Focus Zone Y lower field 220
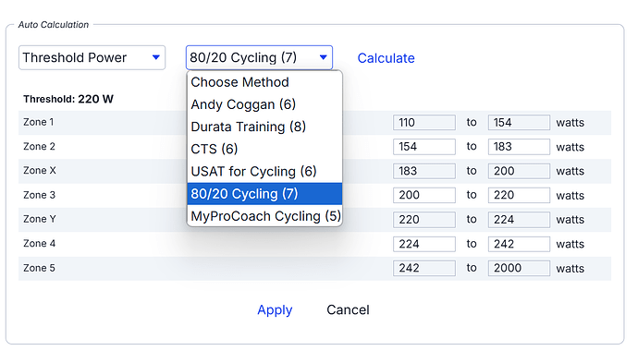The image size is (638, 351). click(424, 220)
